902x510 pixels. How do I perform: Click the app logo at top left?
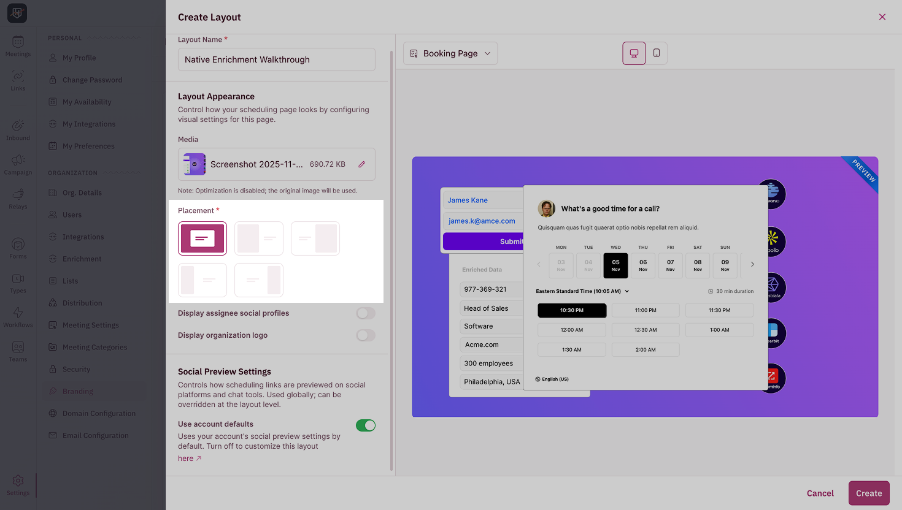click(17, 13)
